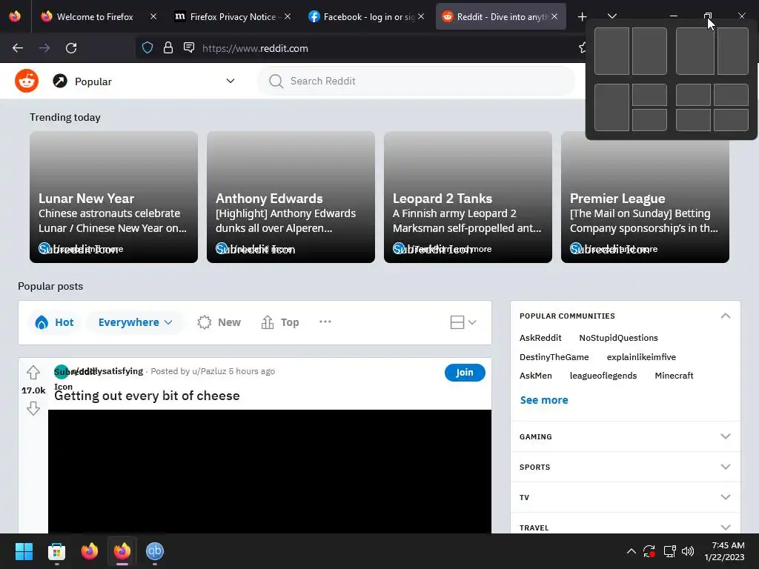Image resolution: width=759 pixels, height=569 pixels.
Task: Expand the Sports category
Action: pos(626,467)
